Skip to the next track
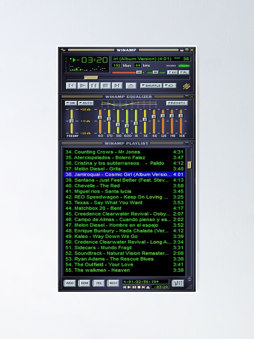This screenshot has height=339, width=254. pos(117,86)
